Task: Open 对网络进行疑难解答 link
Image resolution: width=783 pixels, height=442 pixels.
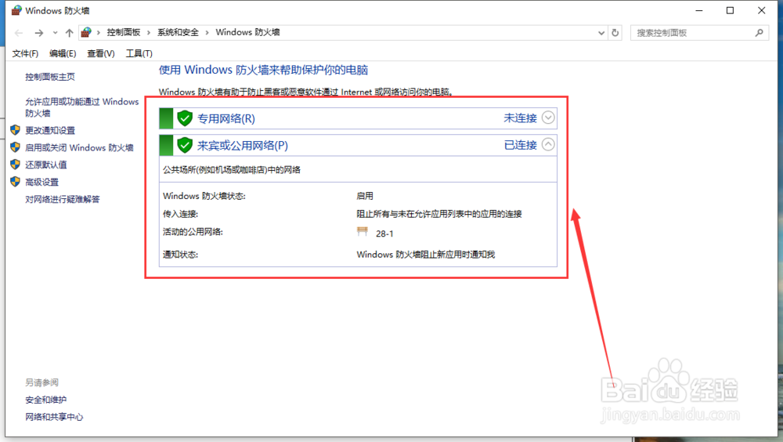Action: tap(63, 200)
